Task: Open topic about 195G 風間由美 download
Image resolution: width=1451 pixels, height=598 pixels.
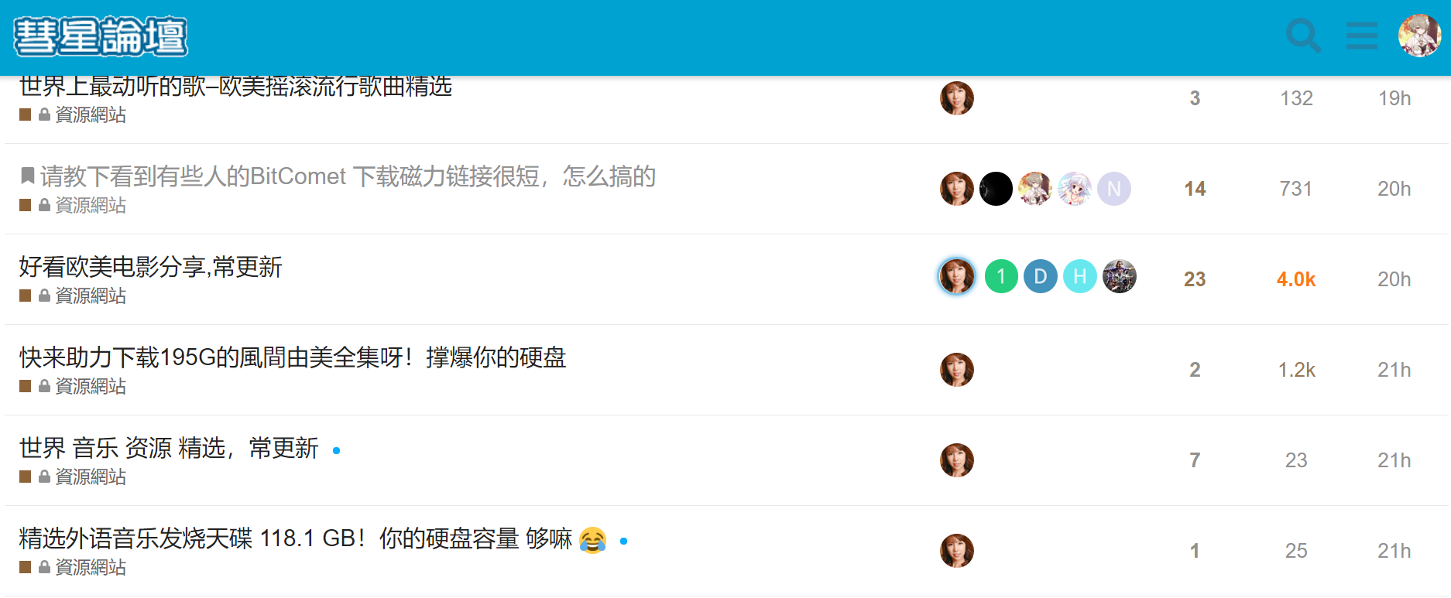Action: point(293,357)
